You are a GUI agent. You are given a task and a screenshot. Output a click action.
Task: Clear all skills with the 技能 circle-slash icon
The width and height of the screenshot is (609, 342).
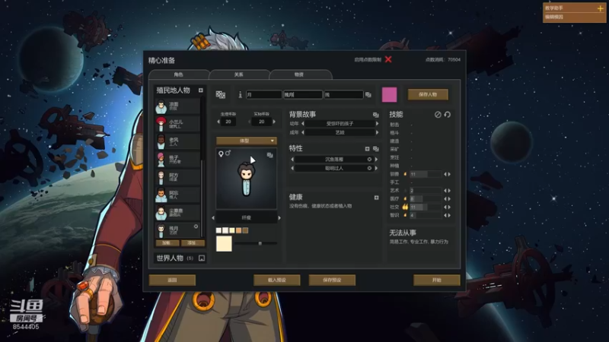pos(438,115)
